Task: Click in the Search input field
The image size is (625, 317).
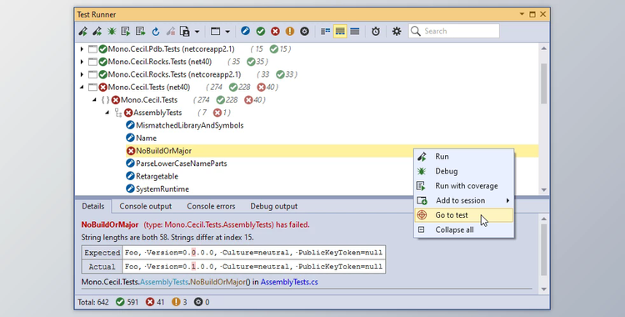Action: pyautogui.click(x=454, y=31)
